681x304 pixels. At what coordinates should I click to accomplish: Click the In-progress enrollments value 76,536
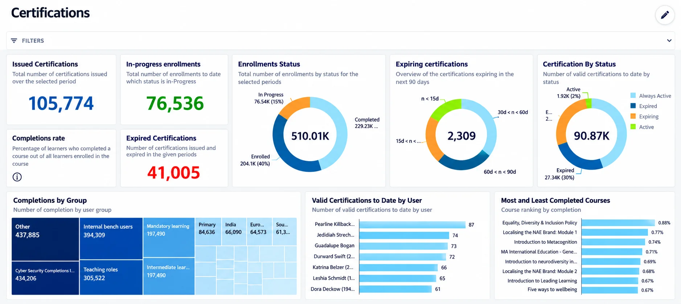pos(175,103)
